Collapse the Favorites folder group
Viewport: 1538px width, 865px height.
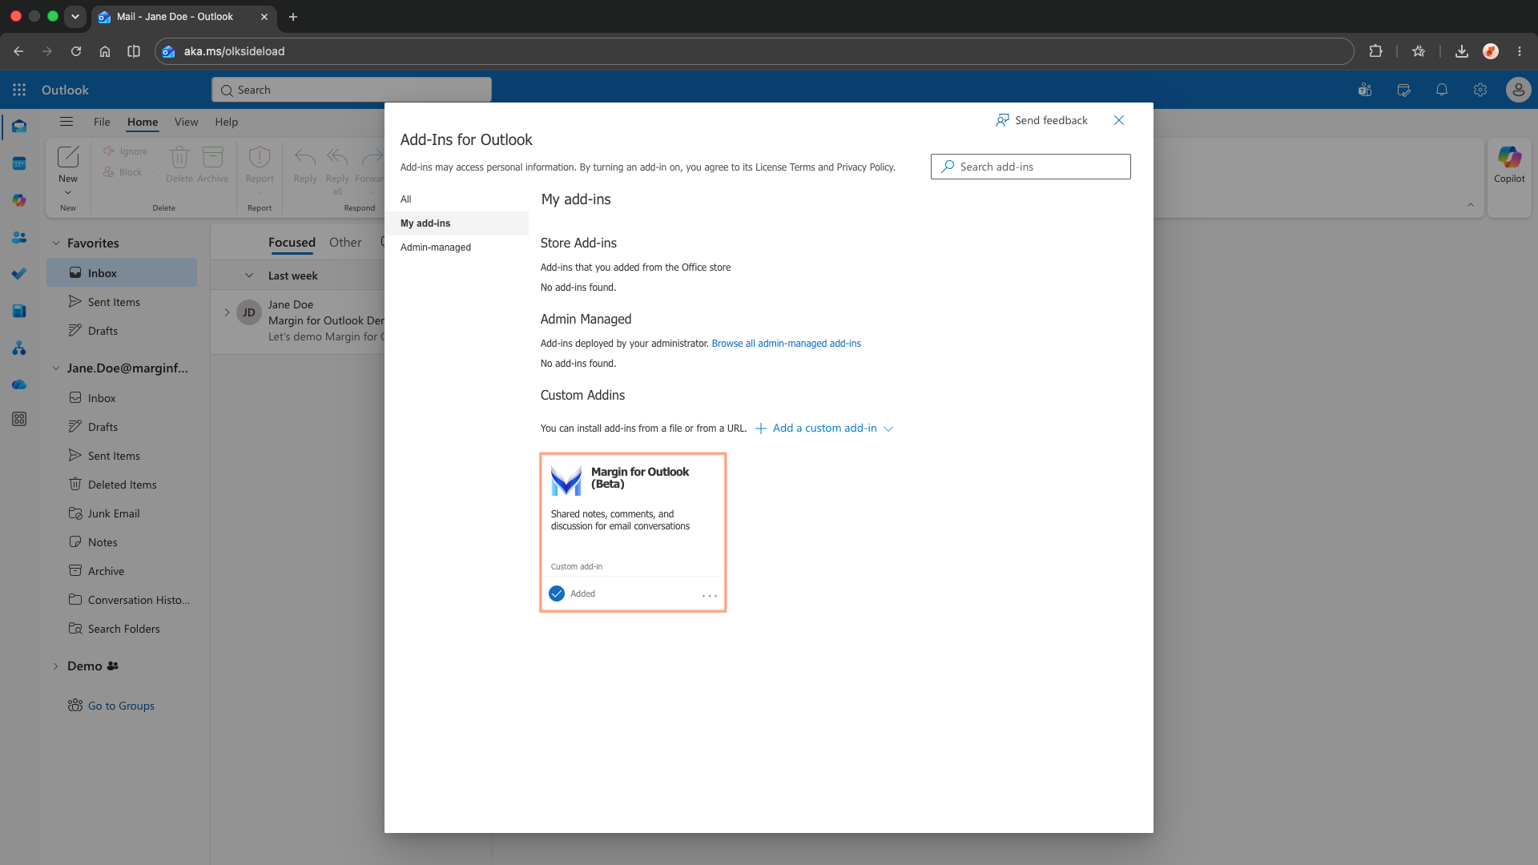[x=56, y=243]
